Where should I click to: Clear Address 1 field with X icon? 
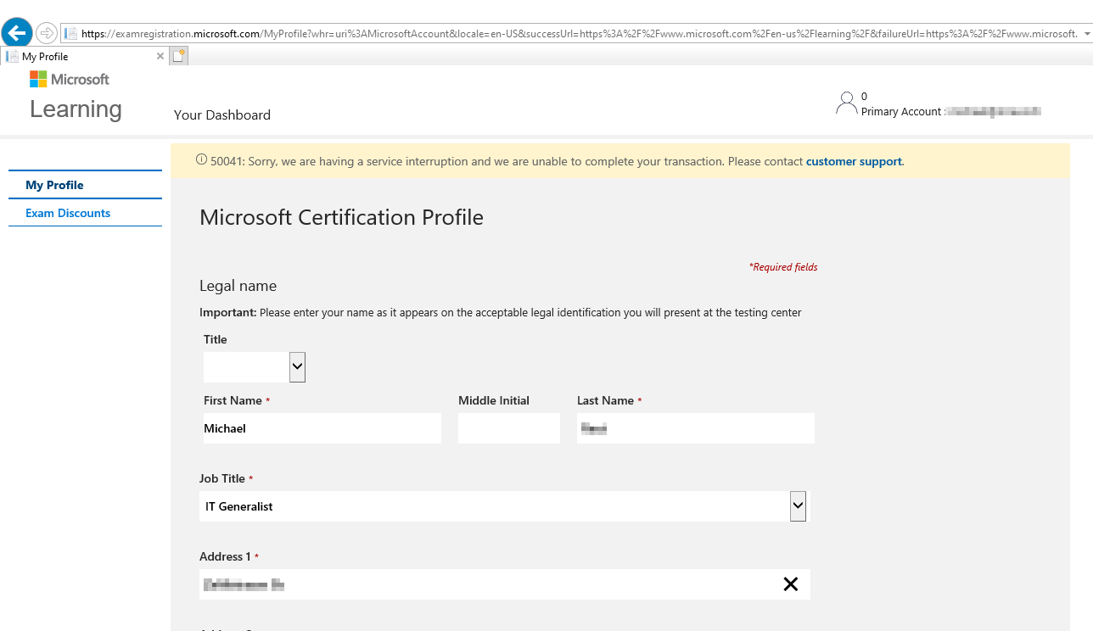790,584
